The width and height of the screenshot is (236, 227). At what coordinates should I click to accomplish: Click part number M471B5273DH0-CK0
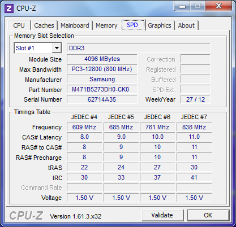click(102, 89)
